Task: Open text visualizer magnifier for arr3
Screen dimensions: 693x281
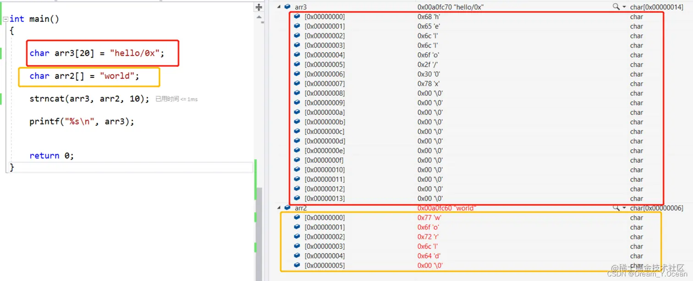Action: coord(616,7)
